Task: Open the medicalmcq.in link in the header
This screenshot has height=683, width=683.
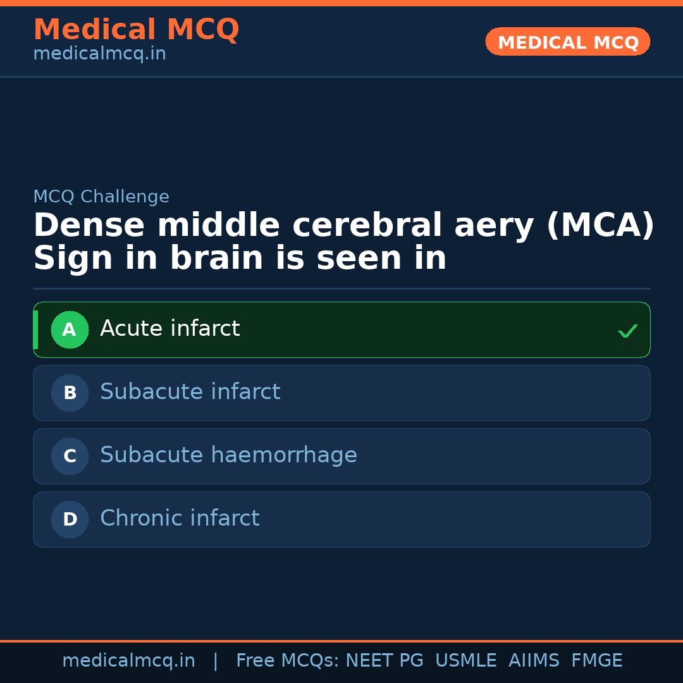Action: point(99,53)
